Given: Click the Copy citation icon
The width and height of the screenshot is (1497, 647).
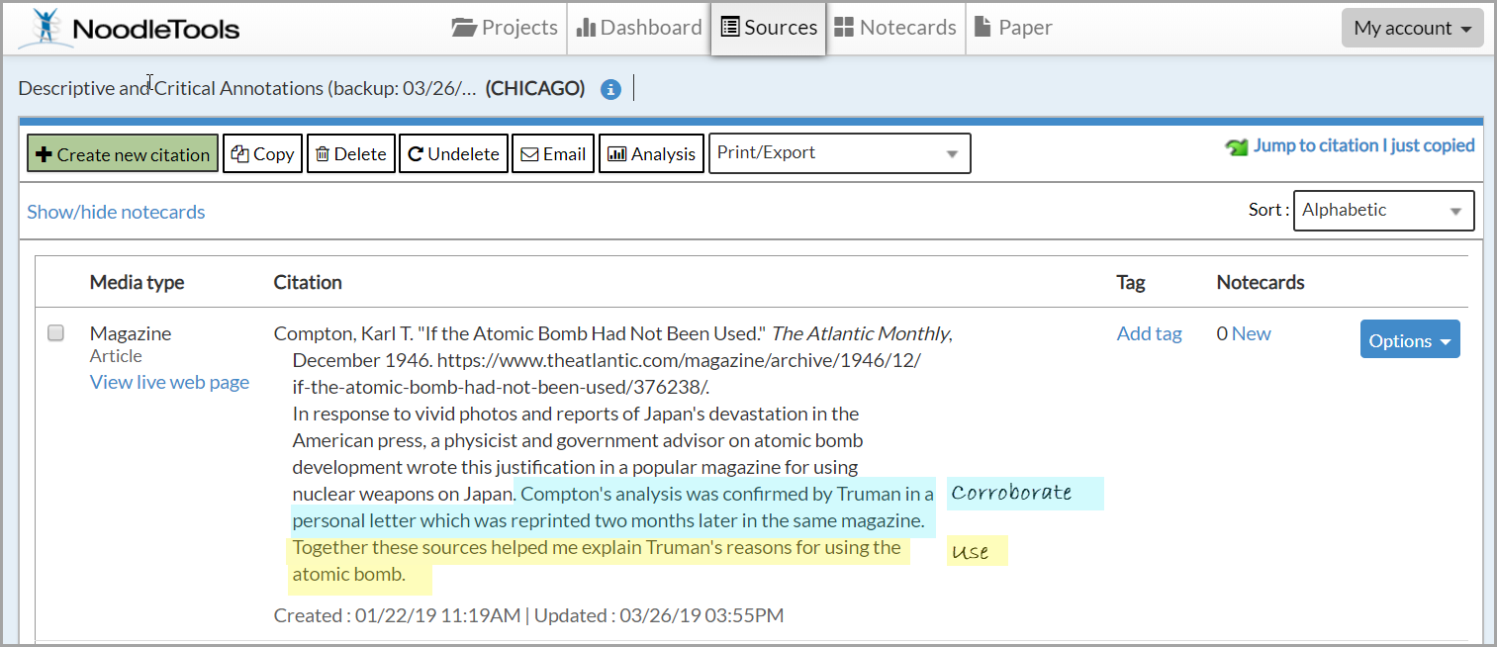Looking at the screenshot, I should [x=237, y=153].
